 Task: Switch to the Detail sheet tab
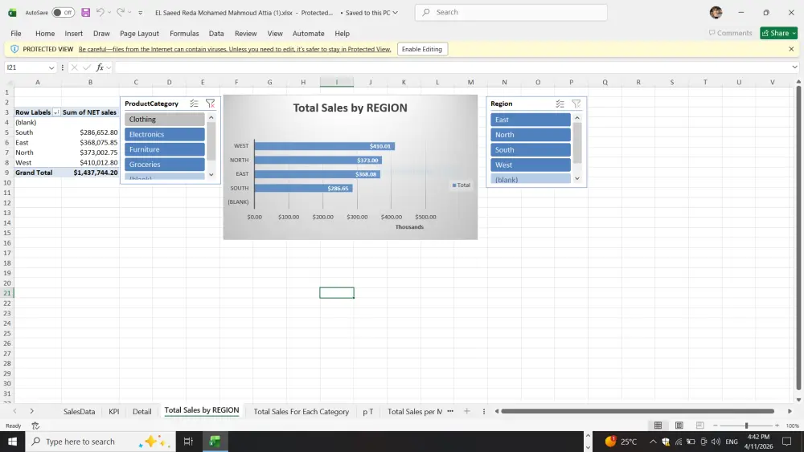(142, 412)
